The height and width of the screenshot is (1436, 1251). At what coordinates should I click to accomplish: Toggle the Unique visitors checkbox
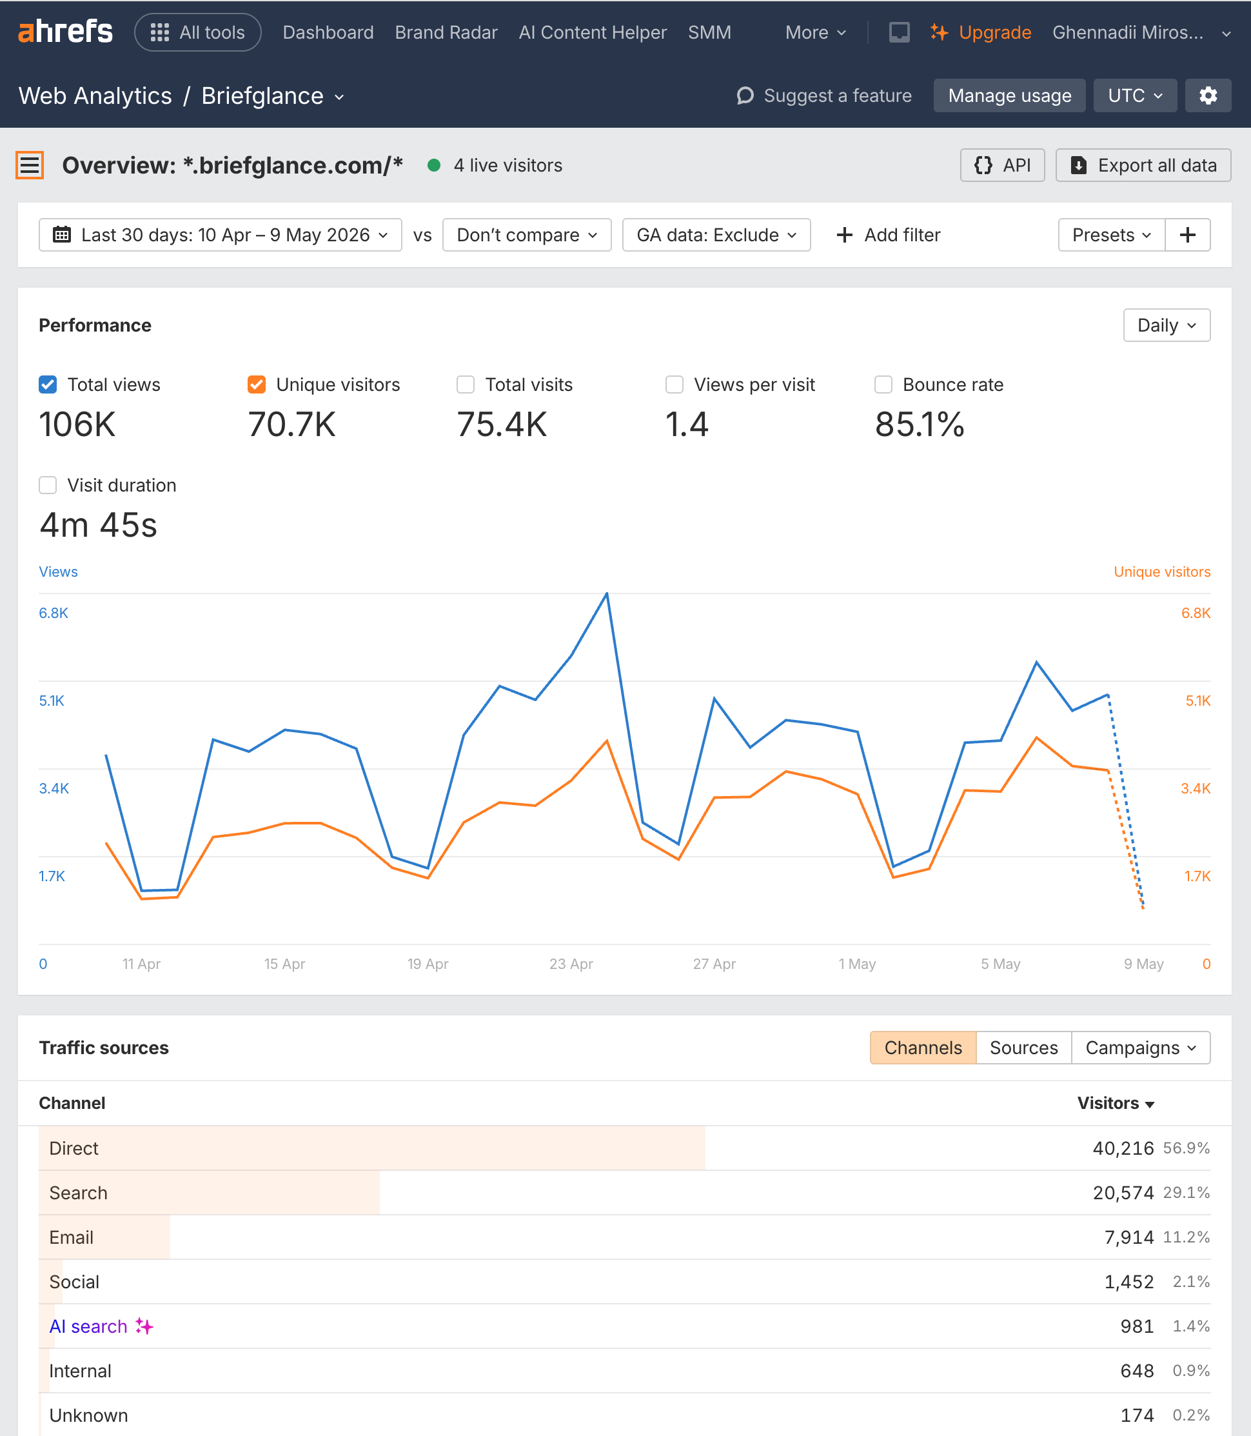click(256, 385)
